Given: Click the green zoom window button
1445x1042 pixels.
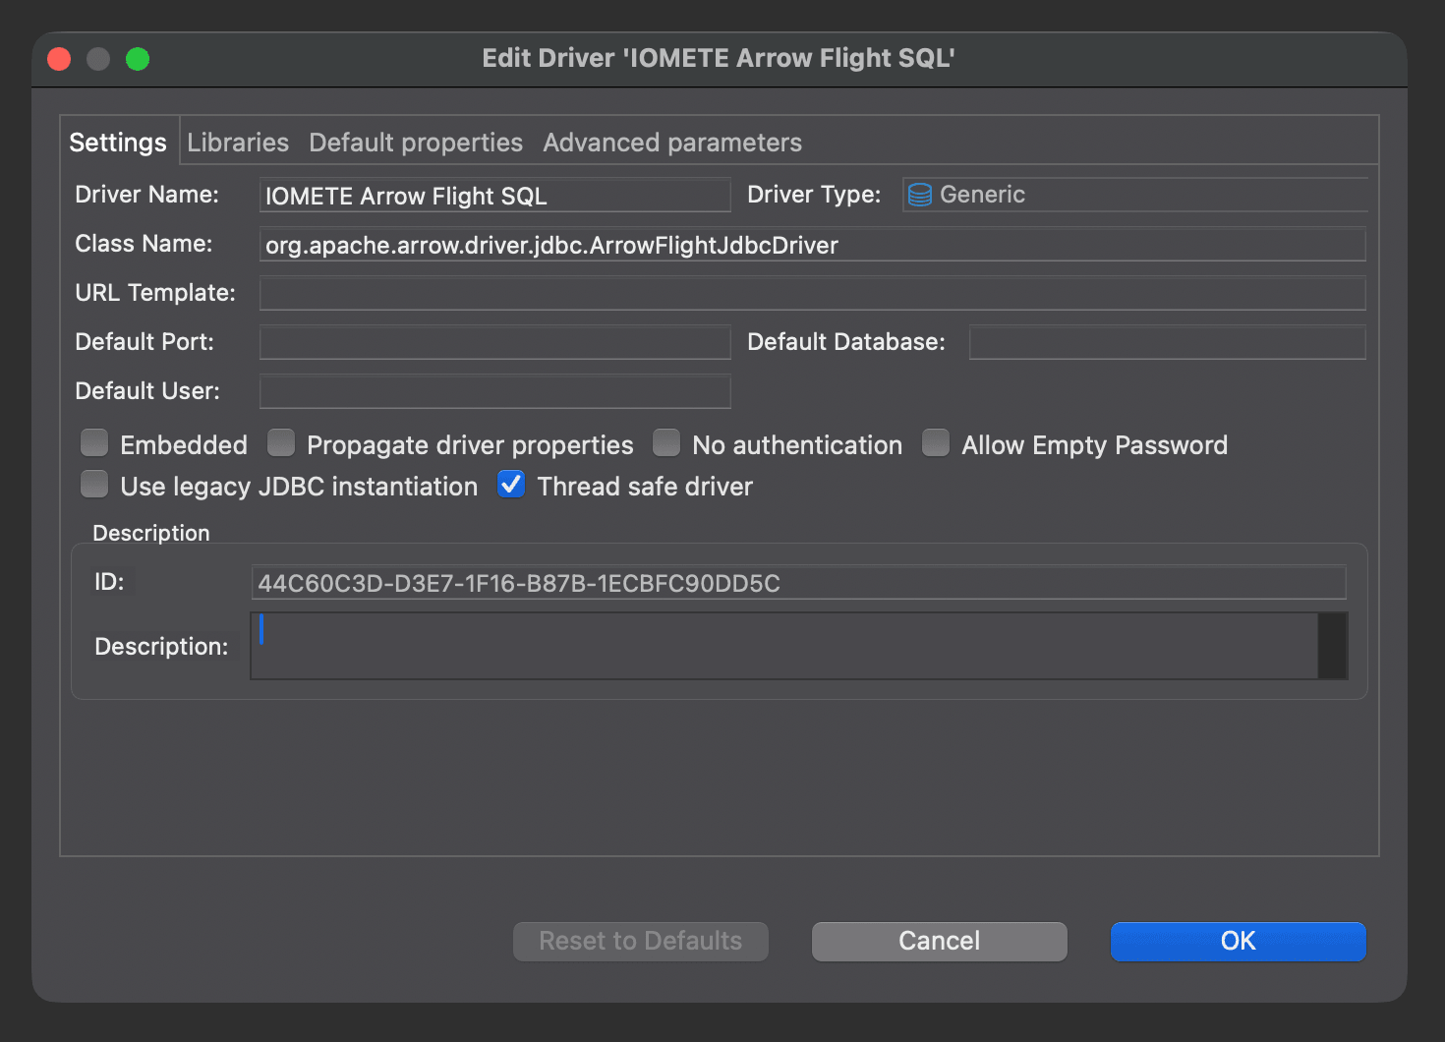Looking at the screenshot, I should (x=138, y=59).
